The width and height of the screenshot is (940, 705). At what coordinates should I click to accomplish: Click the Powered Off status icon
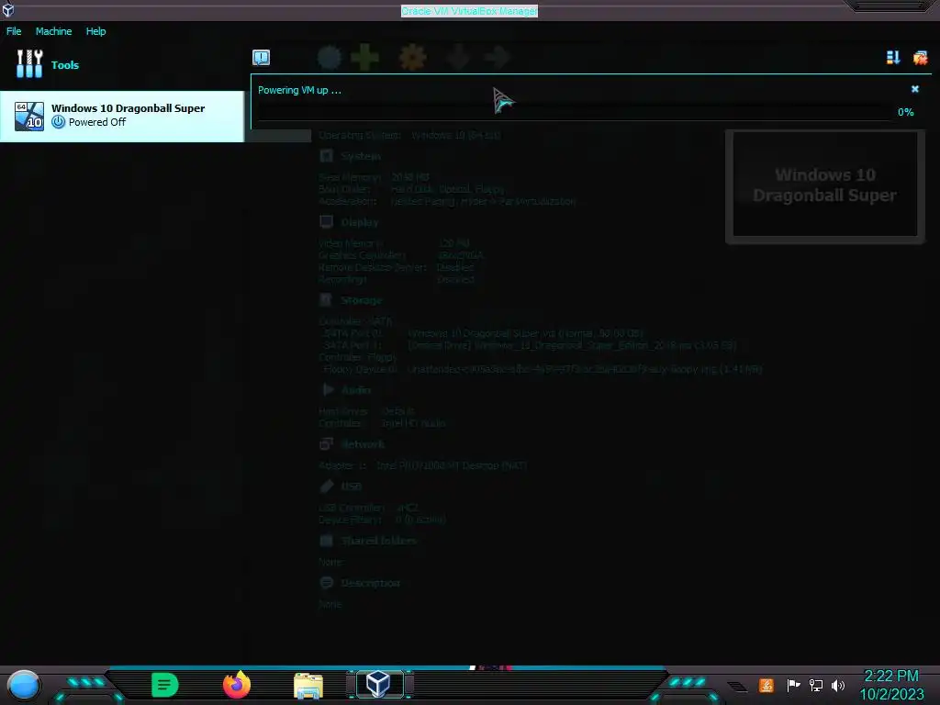pos(58,122)
